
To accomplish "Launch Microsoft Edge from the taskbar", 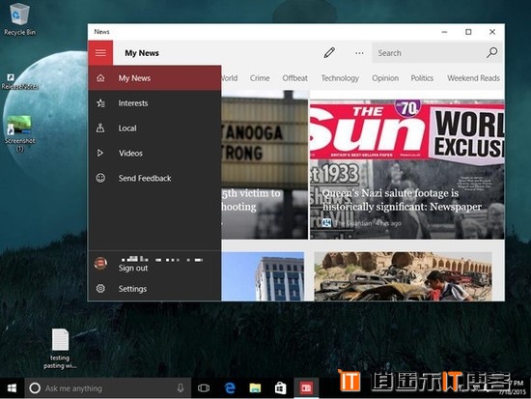I will pyautogui.click(x=230, y=387).
